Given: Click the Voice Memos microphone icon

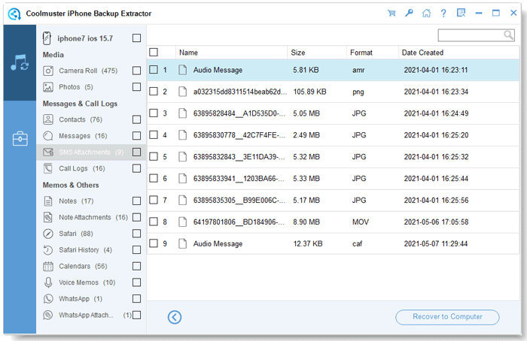Looking at the screenshot, I should pyautogui.click(x=48, y=282).
